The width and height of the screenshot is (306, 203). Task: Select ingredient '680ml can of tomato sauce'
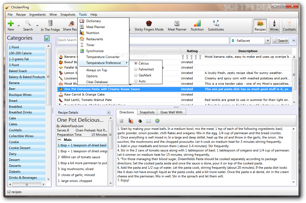click(x=82, y=157)
